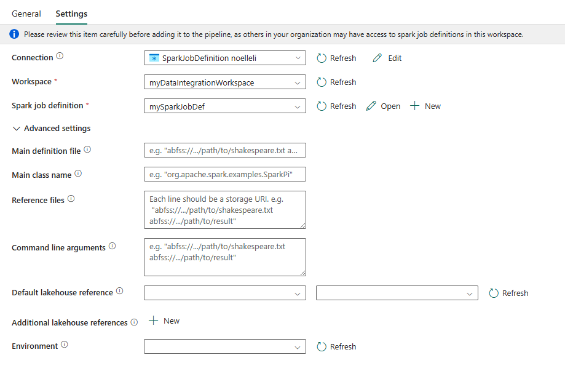Switch to the General tab
This screenshot has height=379, width=565.
(x=26, y=14)
